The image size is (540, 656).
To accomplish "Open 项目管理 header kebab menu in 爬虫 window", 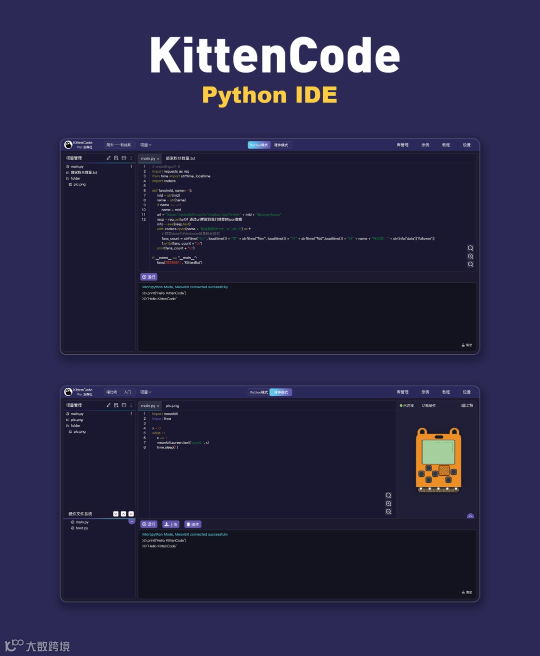I will click(x=131, y=158).
